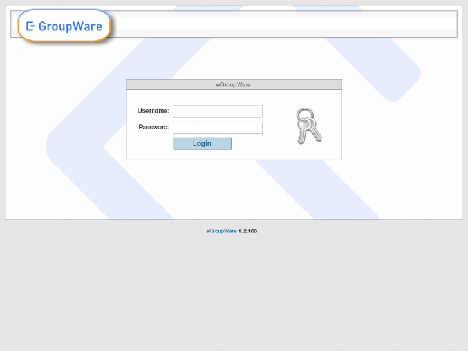Click the eGroupWare login box title

coord(234,85)
